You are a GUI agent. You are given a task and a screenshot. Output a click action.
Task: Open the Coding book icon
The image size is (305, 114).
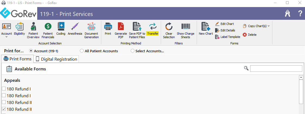pos(61,26)
